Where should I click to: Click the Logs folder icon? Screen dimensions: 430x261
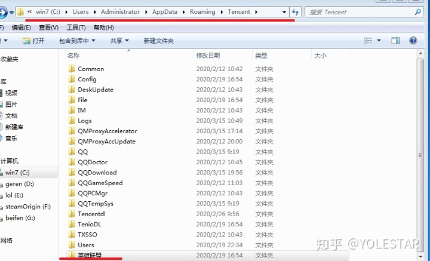(x=72, y=121)
